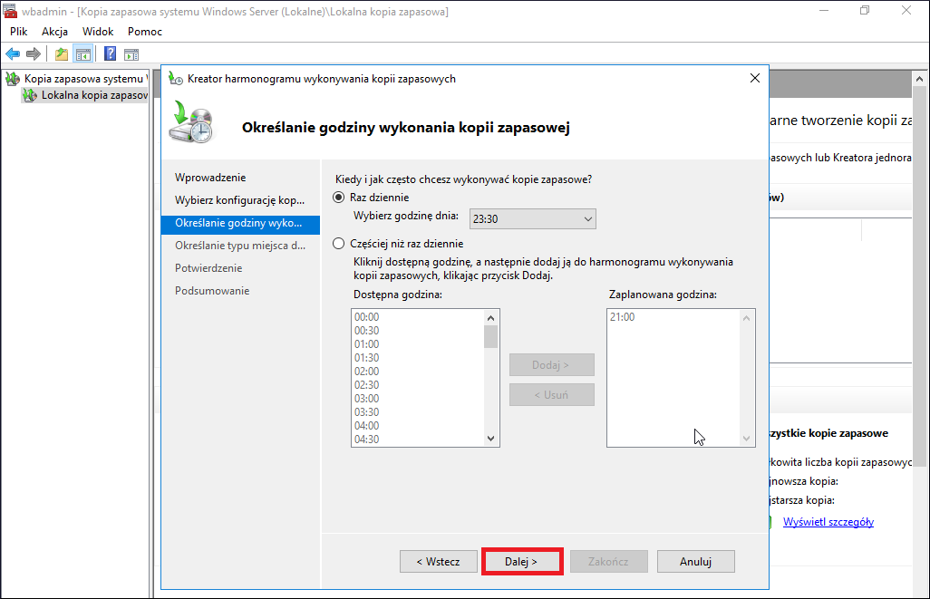The image size is (930, 599).
Task: Close the schedule wizard dialog
Action: pos(754,78)
